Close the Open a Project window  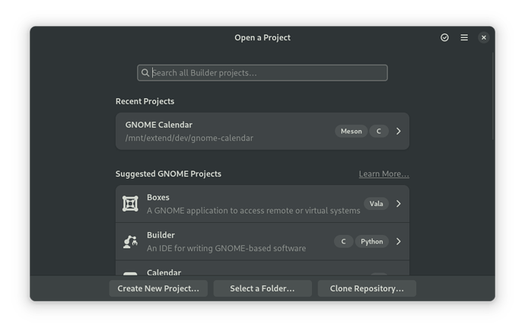tap(483, 37)
